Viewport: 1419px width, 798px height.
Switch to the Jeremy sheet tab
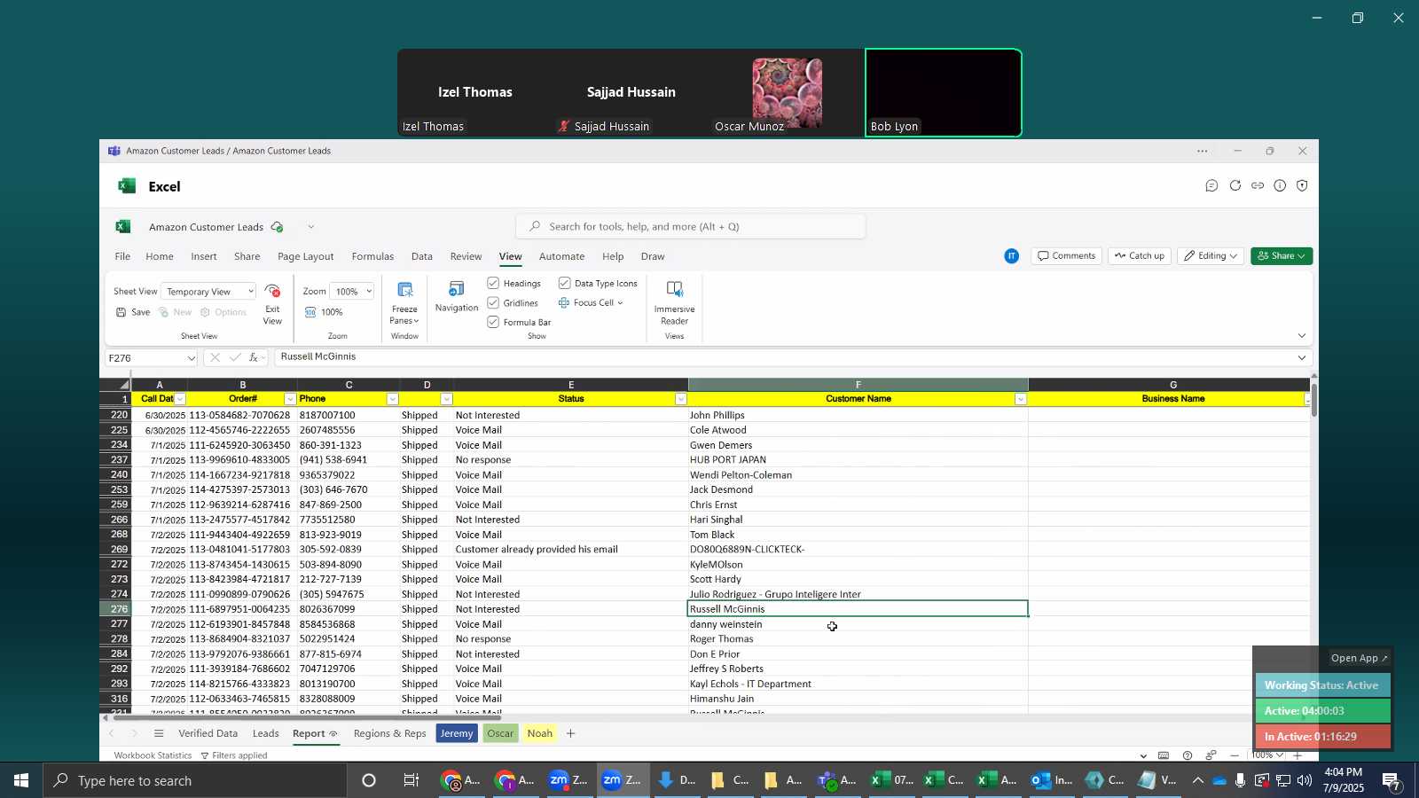click(x=457, y=733)
